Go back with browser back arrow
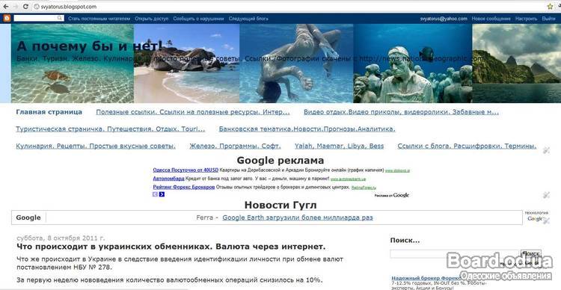Image resolution: width=561 pixels, height=290 pixels. click(6, 7)
